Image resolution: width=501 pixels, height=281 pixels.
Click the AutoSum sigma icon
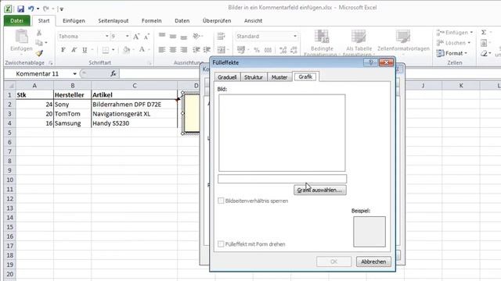point(484,33)
